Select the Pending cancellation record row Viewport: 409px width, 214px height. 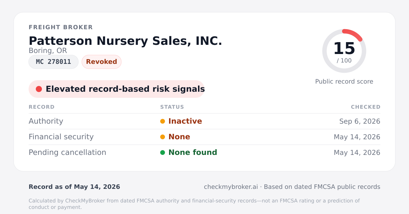[x=204, y=153]
